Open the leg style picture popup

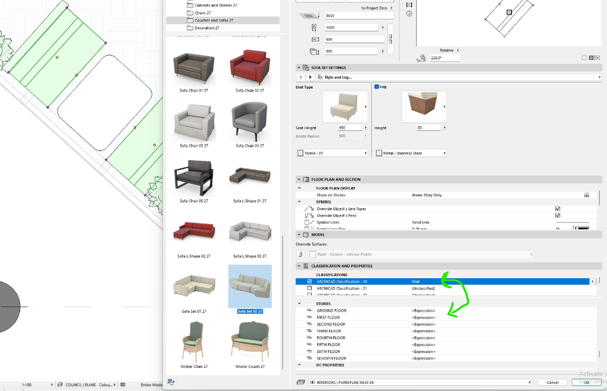pyautogui.click(x=424, y=107)
